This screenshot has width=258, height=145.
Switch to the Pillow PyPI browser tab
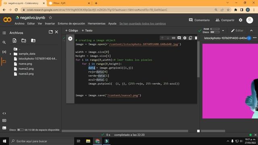coord(70,3)
